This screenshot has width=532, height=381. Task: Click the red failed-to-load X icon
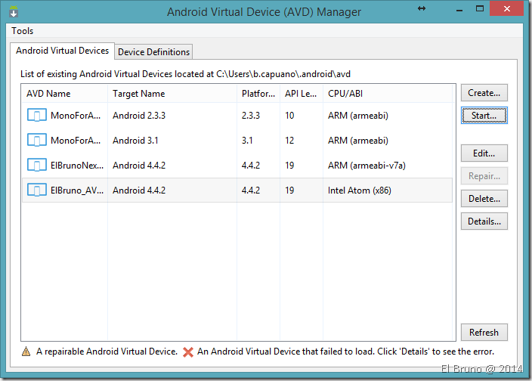tap(187, 352)
